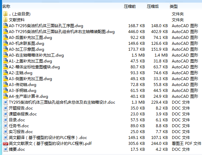The width and height of the screenshot is (202, 155).
Task: Click the Word icon of 目录.doc
Action: [x=6, y=120]
